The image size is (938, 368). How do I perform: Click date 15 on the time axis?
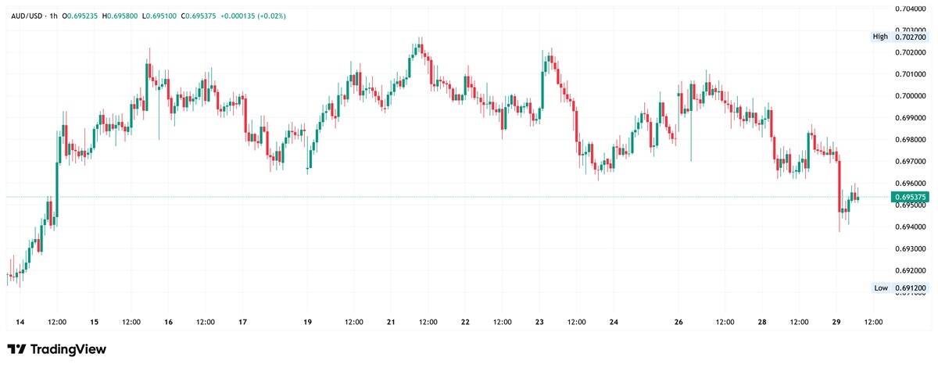click(x=94, y=322)
